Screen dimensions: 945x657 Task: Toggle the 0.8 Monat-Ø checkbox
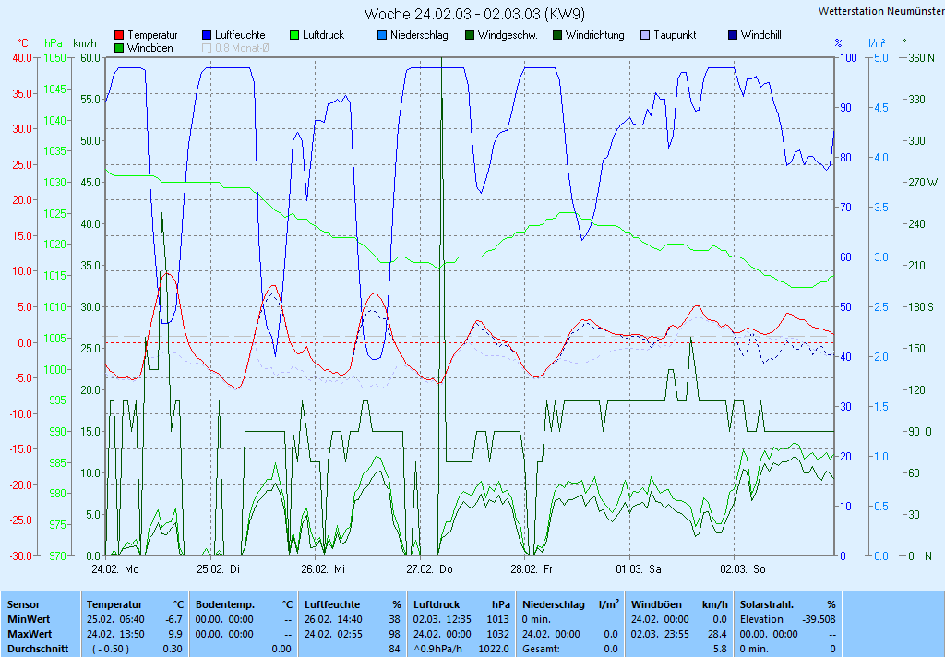click(207, 48)
